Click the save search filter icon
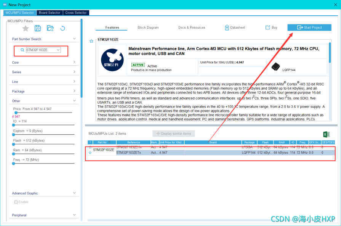 click(38, 28)
